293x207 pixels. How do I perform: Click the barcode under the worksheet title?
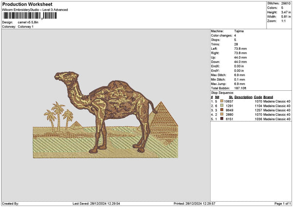(30, 16)
